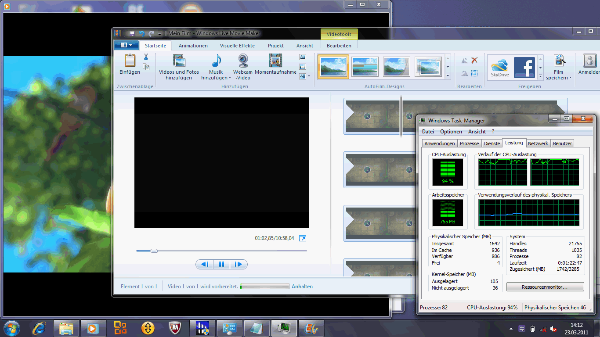Show hidden icons in the system tray
This screenshot has width=600, height=337.
(511, 328)
